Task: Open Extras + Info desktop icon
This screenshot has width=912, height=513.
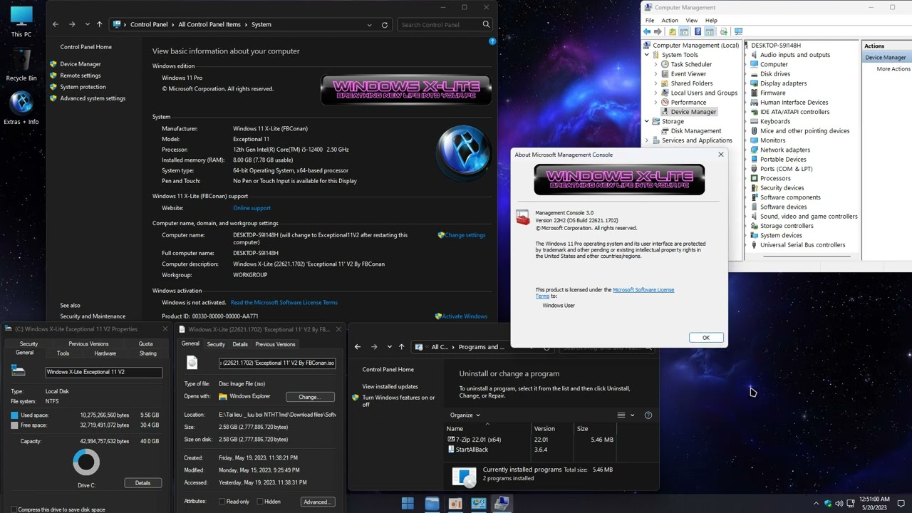Action: [21, 108]
